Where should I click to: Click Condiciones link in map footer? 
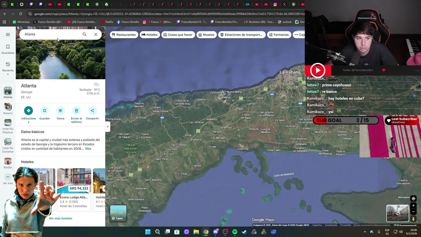(x=331, y=225)
